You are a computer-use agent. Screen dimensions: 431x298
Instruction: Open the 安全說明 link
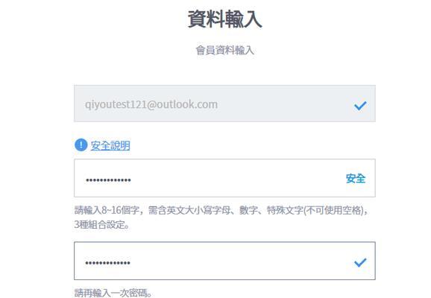110,145
